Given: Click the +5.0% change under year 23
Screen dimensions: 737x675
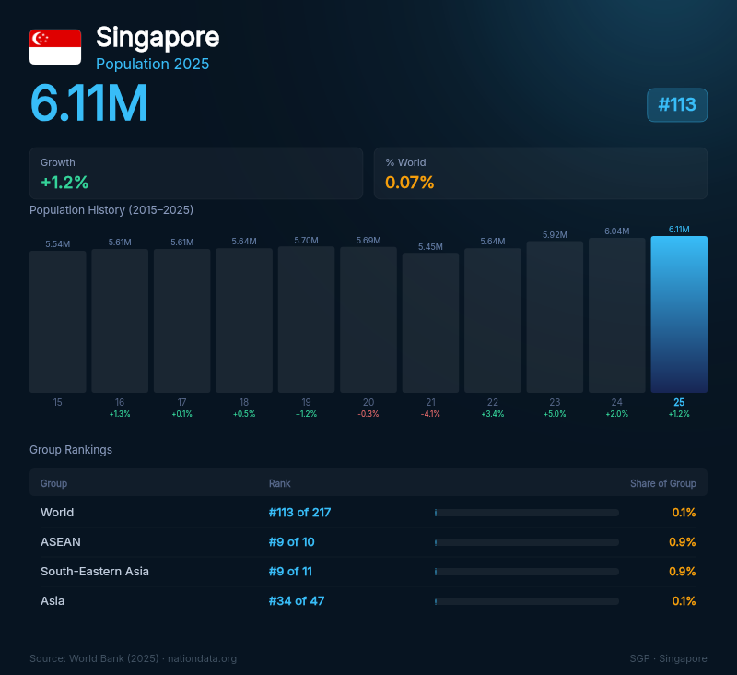Looking at the screenshot, I should tap(555, 414).
